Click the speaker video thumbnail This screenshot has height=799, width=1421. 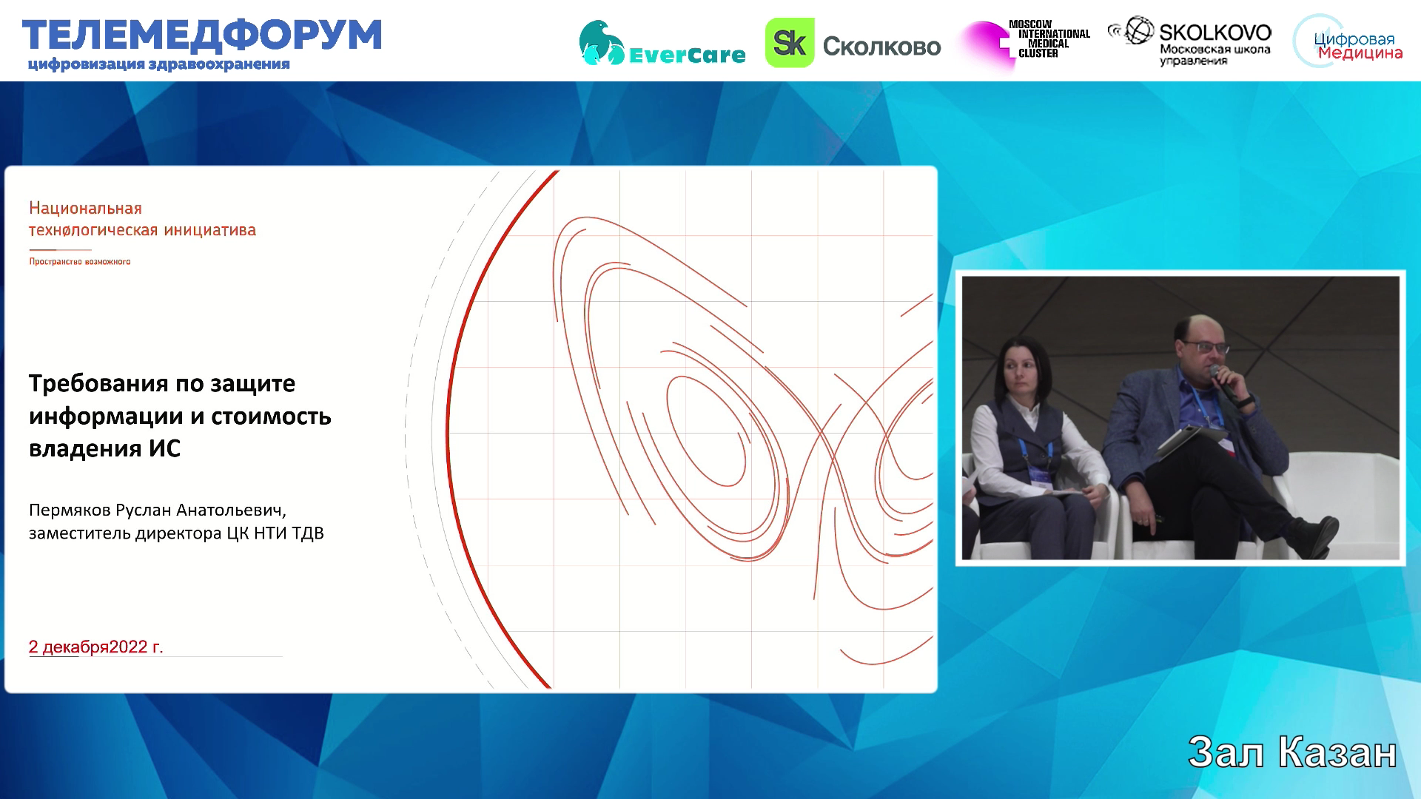(1180, 418)
